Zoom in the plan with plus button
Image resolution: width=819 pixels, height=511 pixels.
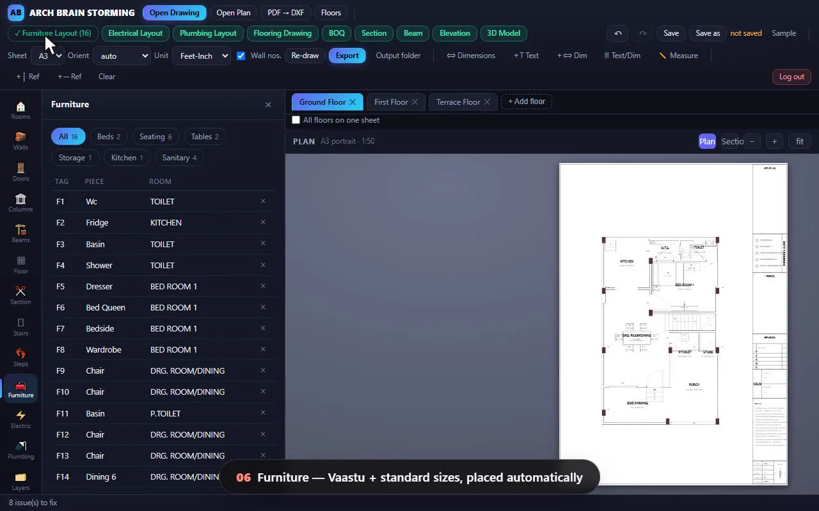click(x=774, y=142)
